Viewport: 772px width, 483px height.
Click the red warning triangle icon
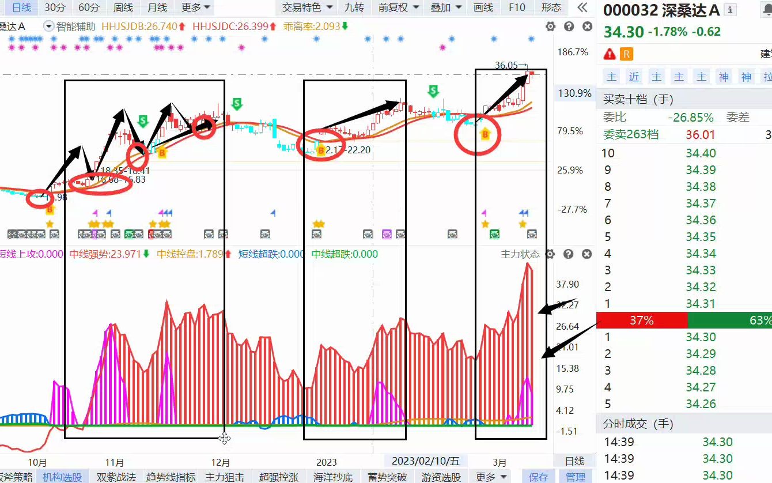(610, 54)
